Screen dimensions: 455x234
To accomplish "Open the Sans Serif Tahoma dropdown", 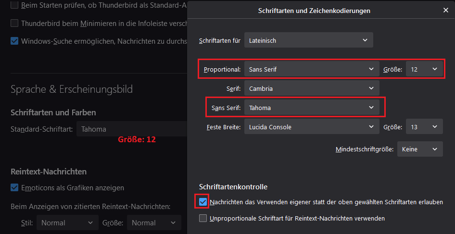I will click(x=311, y=108).
